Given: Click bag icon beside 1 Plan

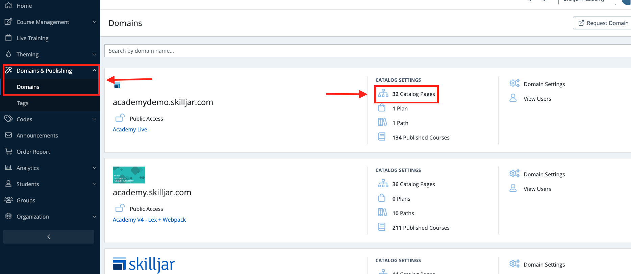Looking at the screenshot, I should (x=382, y=108).
